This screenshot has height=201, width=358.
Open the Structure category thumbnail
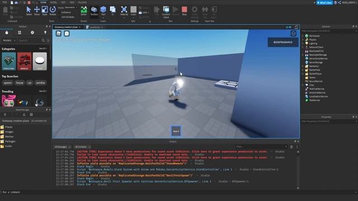[x=9, y=61]
